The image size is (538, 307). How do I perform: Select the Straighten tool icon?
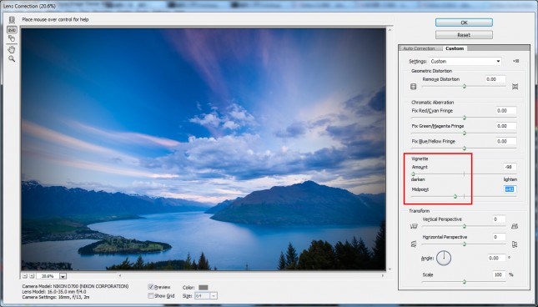12,30
